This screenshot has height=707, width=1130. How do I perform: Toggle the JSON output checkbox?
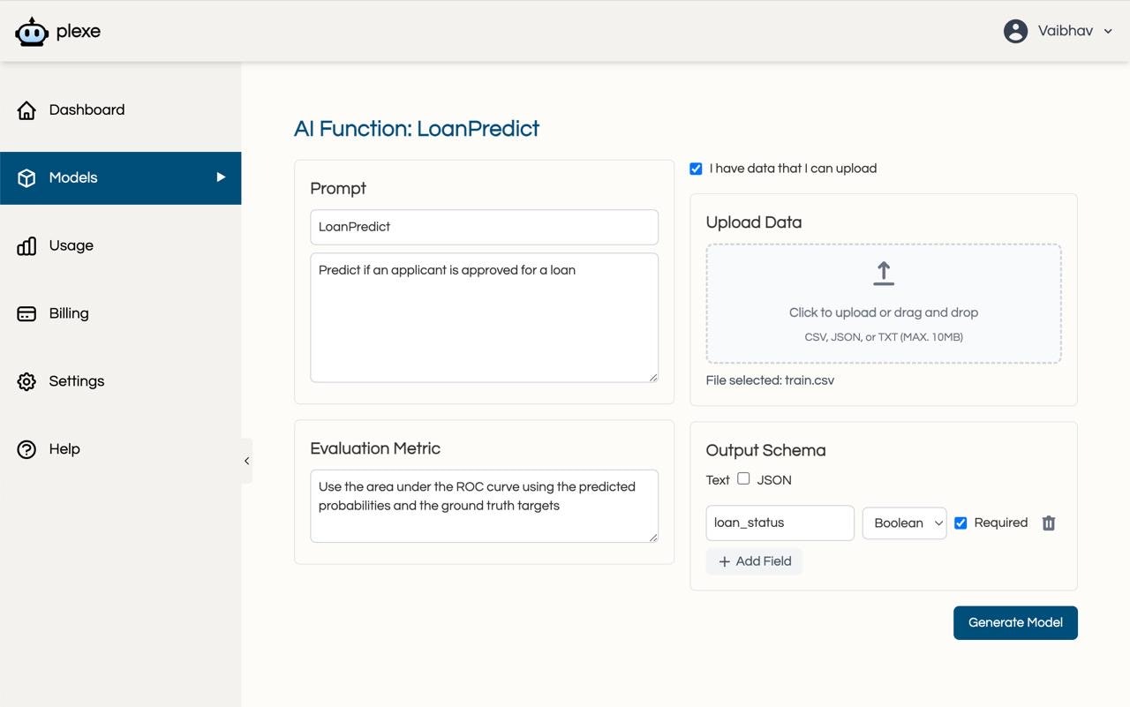click(x=743, y=478)
